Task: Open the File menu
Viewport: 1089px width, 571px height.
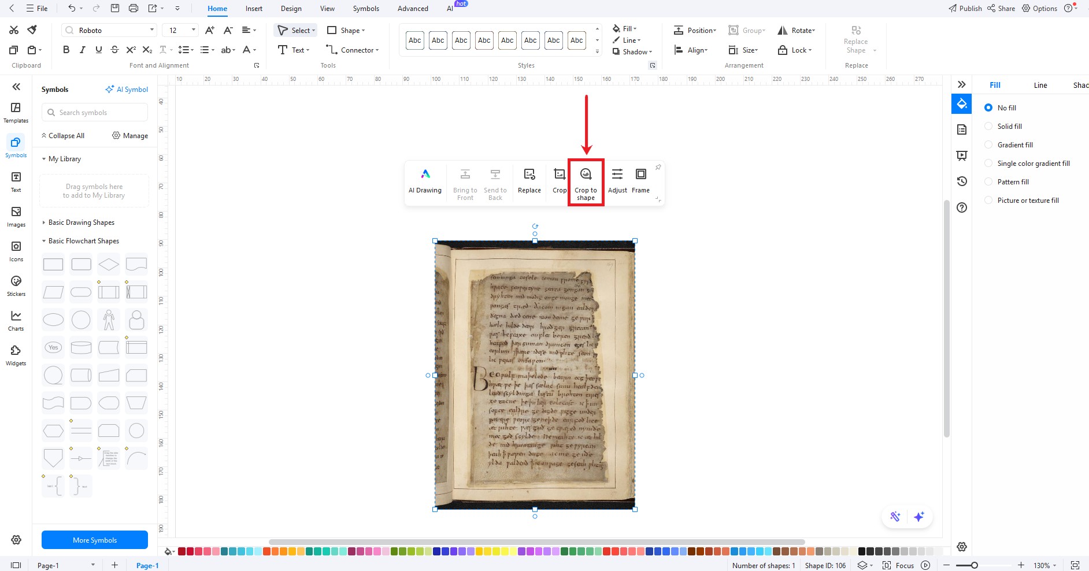Action: [x=37, y=8]
